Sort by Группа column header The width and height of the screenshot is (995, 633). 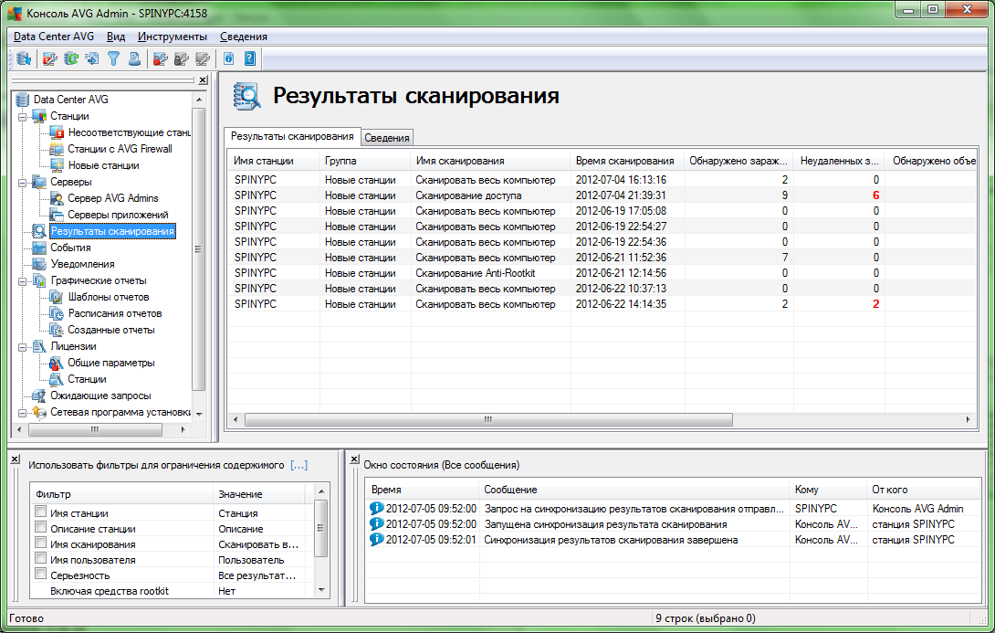(365, 162)
